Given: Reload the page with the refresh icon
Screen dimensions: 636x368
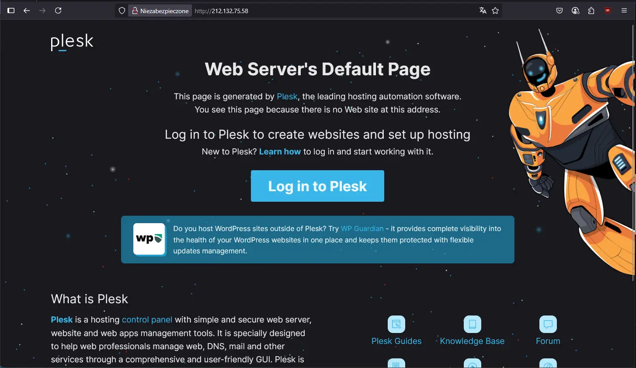Looking at the screenshot, I should pos(58,11).
